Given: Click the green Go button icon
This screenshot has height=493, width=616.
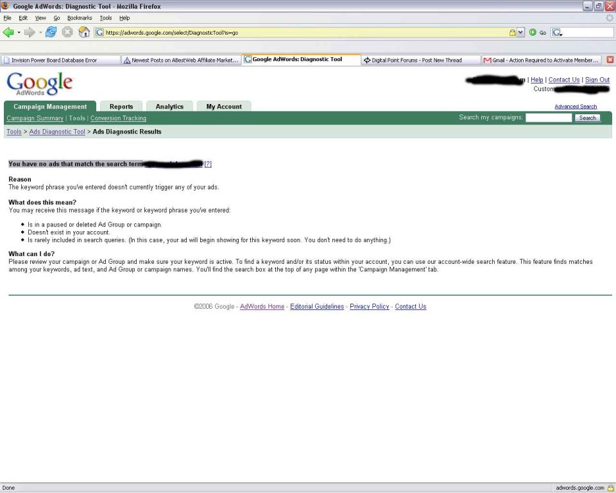Looking at the screenshot, I should [533, 33].
